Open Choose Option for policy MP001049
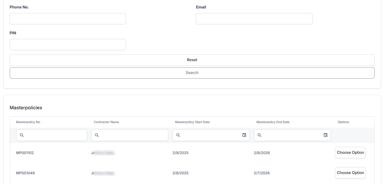The image size is (384, 184). point(350,173)
